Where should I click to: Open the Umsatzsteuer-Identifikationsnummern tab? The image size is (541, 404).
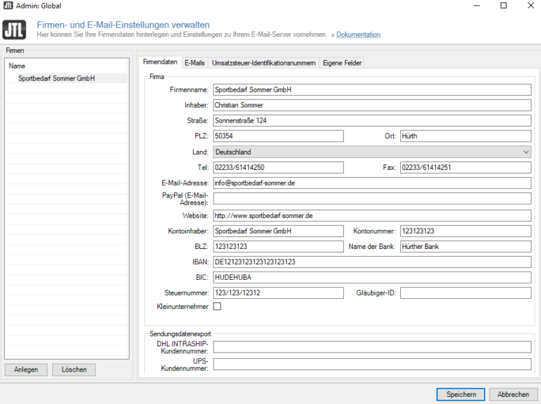(263, 63)
